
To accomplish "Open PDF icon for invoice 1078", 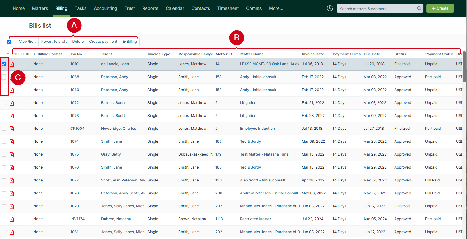I will pyautogui.click(x=12, y=193).
